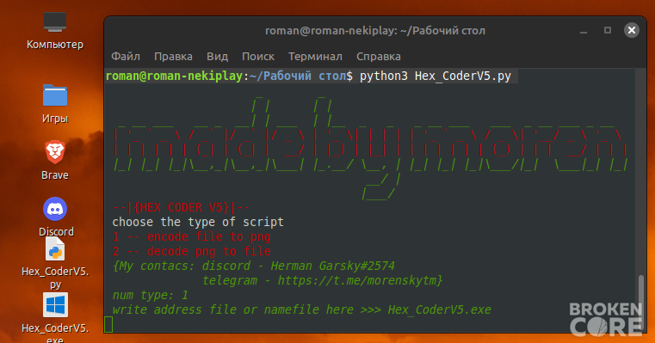Screen dimensions: 655x343
Task: Open the Справка menu
Action: 379,57
